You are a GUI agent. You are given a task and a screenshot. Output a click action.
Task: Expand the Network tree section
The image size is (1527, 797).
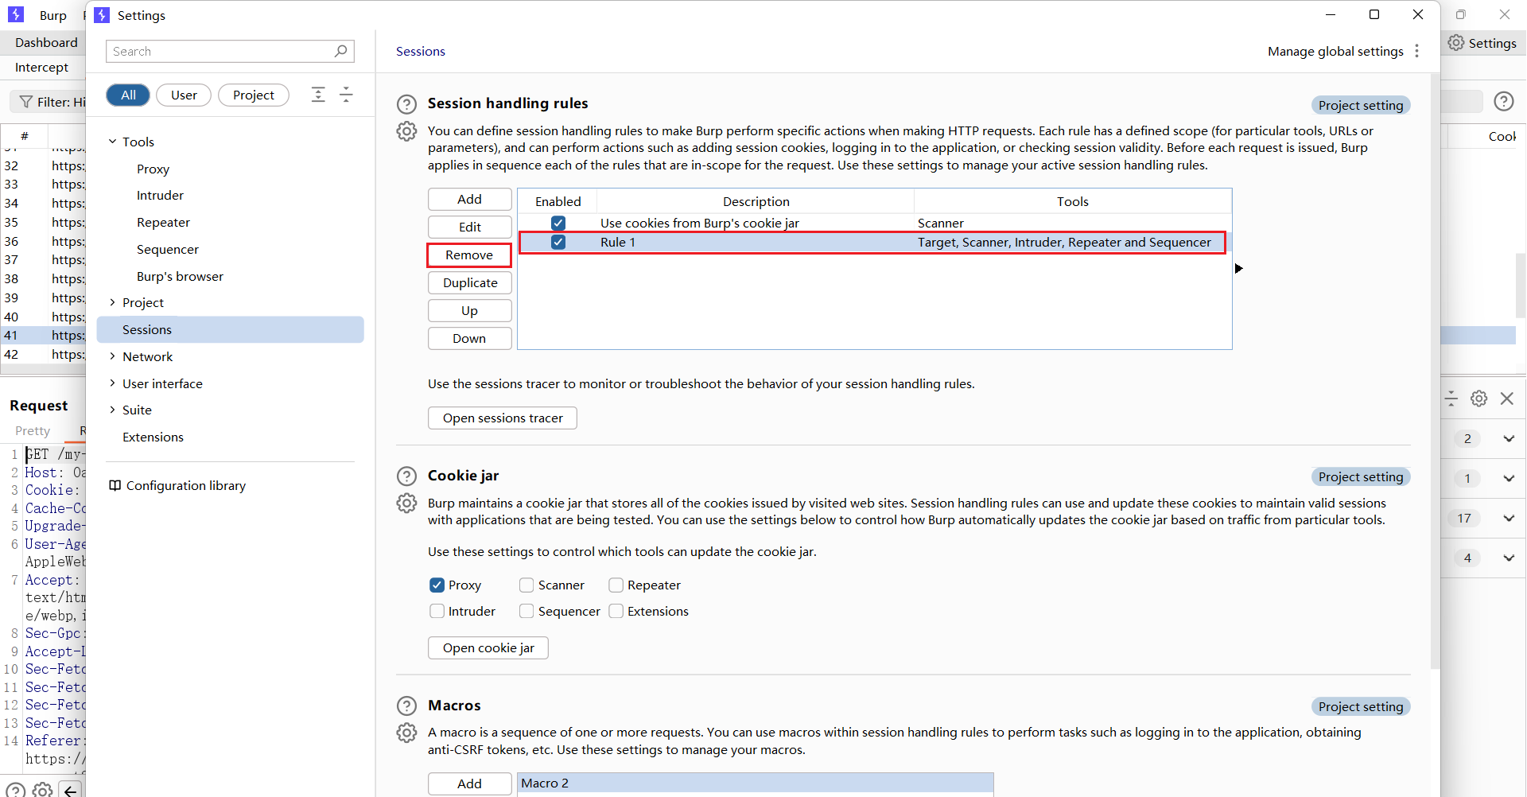tap(112, 356)
